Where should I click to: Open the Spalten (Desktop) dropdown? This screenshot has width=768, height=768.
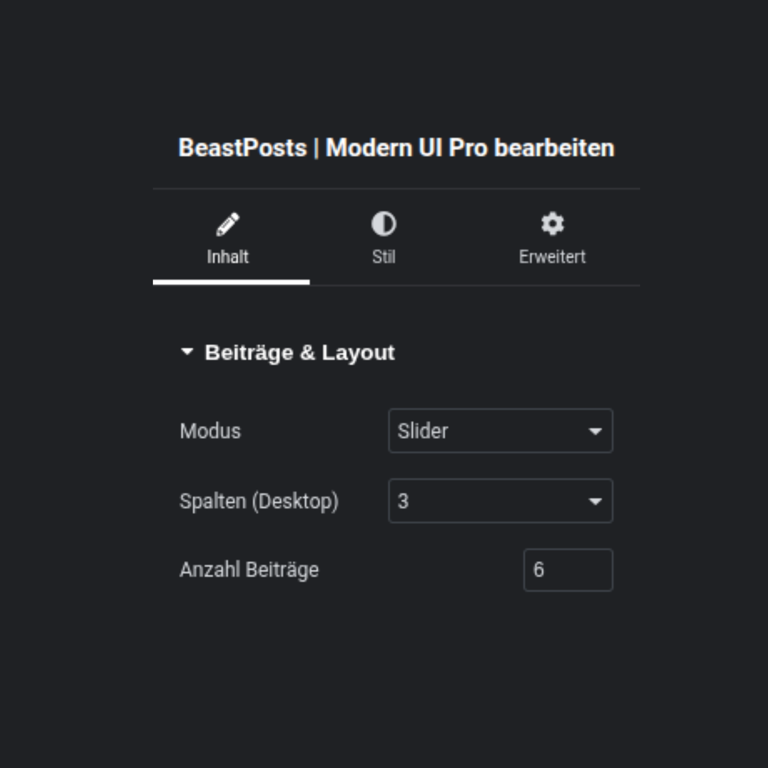pyautogui.click(x=500, y=501)
